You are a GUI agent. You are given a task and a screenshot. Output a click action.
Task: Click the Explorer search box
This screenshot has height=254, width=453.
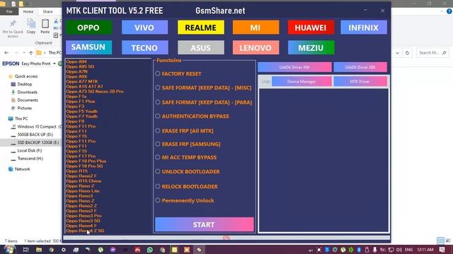pos(432,53)
